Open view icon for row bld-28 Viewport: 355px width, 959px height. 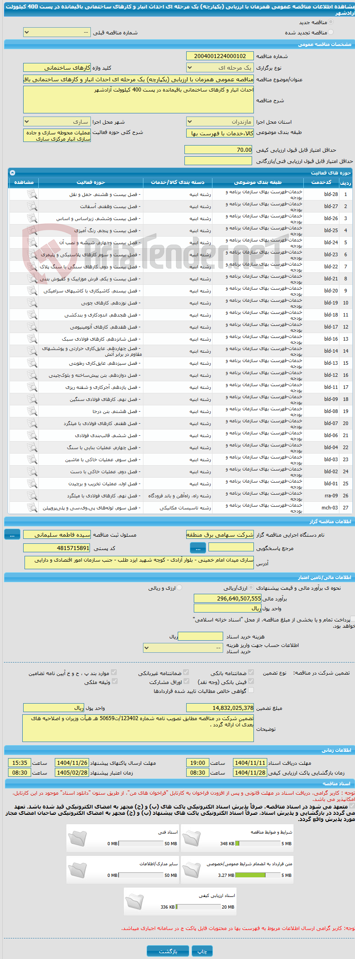[x=32, y=194]
